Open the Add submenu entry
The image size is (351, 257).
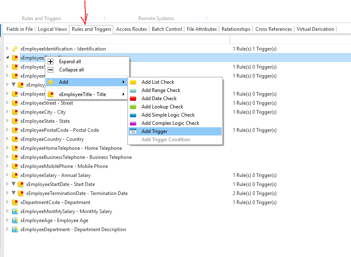(x=87, y=82)
